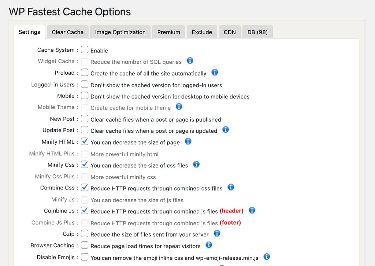
Task: Click 'You can decrease the size of css files'
Action: (139, 166)
